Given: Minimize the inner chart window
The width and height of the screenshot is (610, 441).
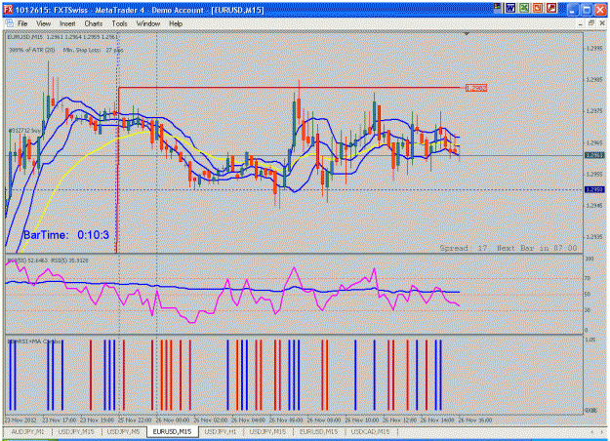Looking at the screenshot, I should coord(580,23).
